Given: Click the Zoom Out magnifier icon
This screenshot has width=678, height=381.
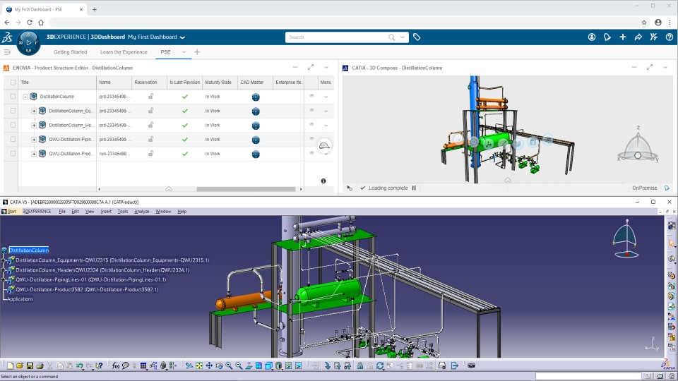Looking at the screenshot, I should click(x=239, y=366).
